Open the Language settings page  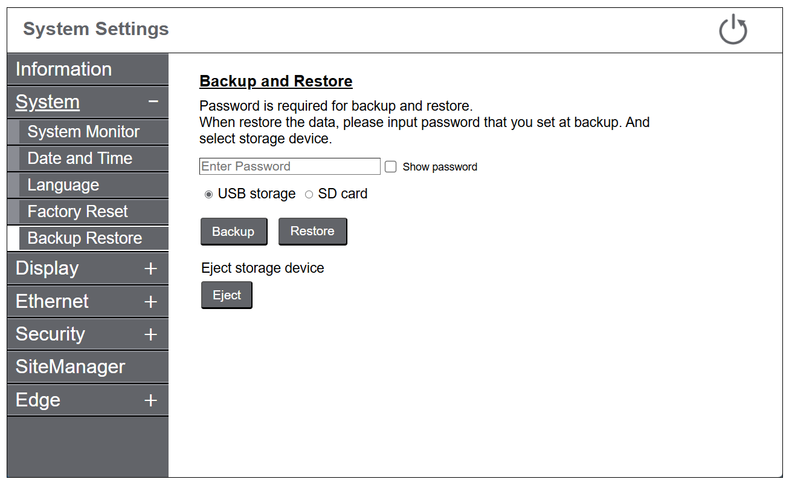pos(63,185)
